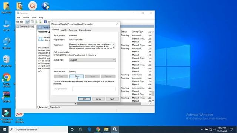The image size is (237, 133).
Task: Select the user folder desktop icon
Action: point(7,7)
